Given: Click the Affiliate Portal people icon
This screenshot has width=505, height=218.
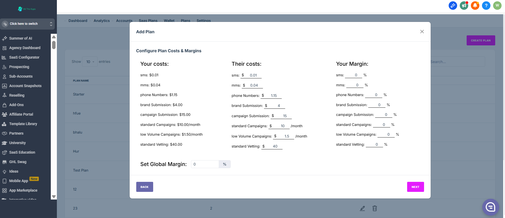Looking at the screenshot, I should pyautogui.click(x=4, y=114).
